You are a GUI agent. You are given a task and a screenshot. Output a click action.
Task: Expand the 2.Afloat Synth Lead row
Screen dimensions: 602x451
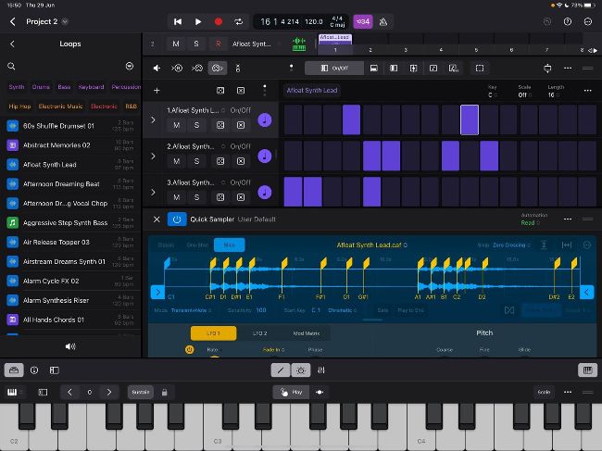154,156
